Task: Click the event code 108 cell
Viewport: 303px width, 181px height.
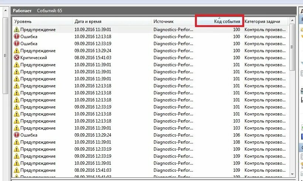Action: click(x=236, y=142)
